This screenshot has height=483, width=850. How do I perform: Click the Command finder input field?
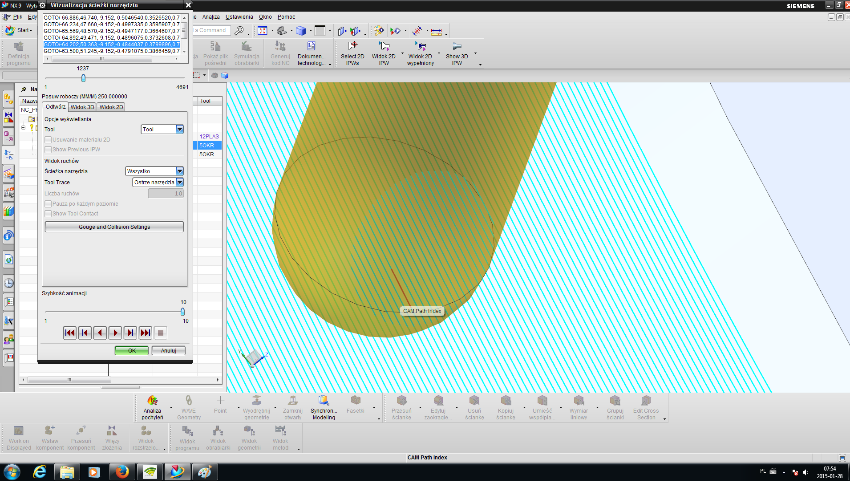[x=212, y=30]
